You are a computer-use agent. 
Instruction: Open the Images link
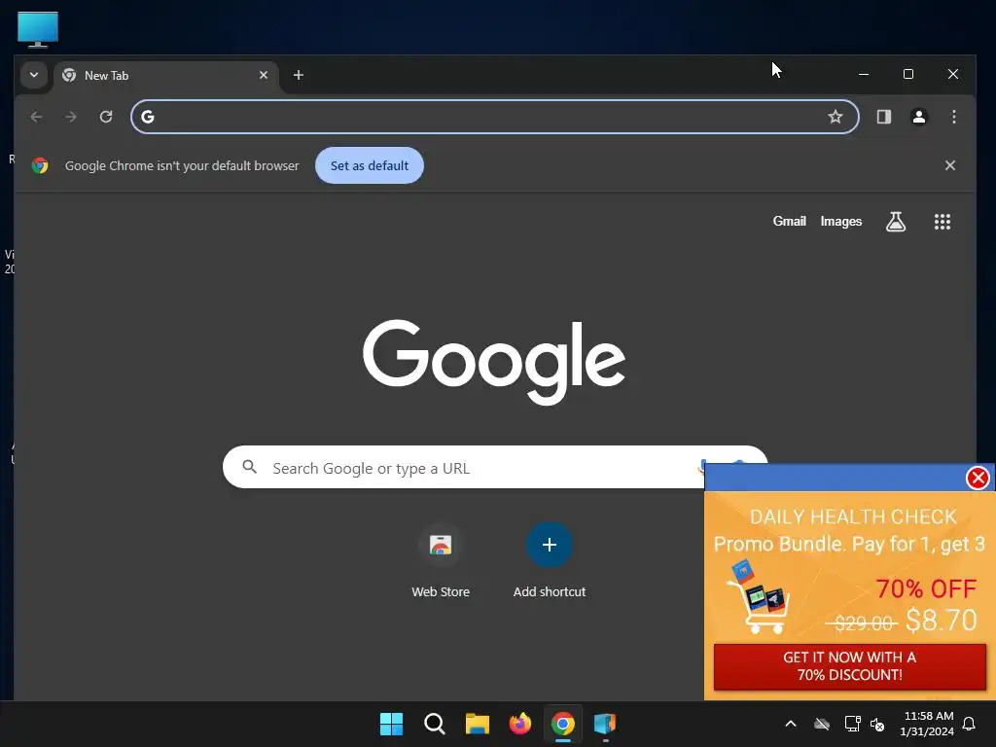841,222
